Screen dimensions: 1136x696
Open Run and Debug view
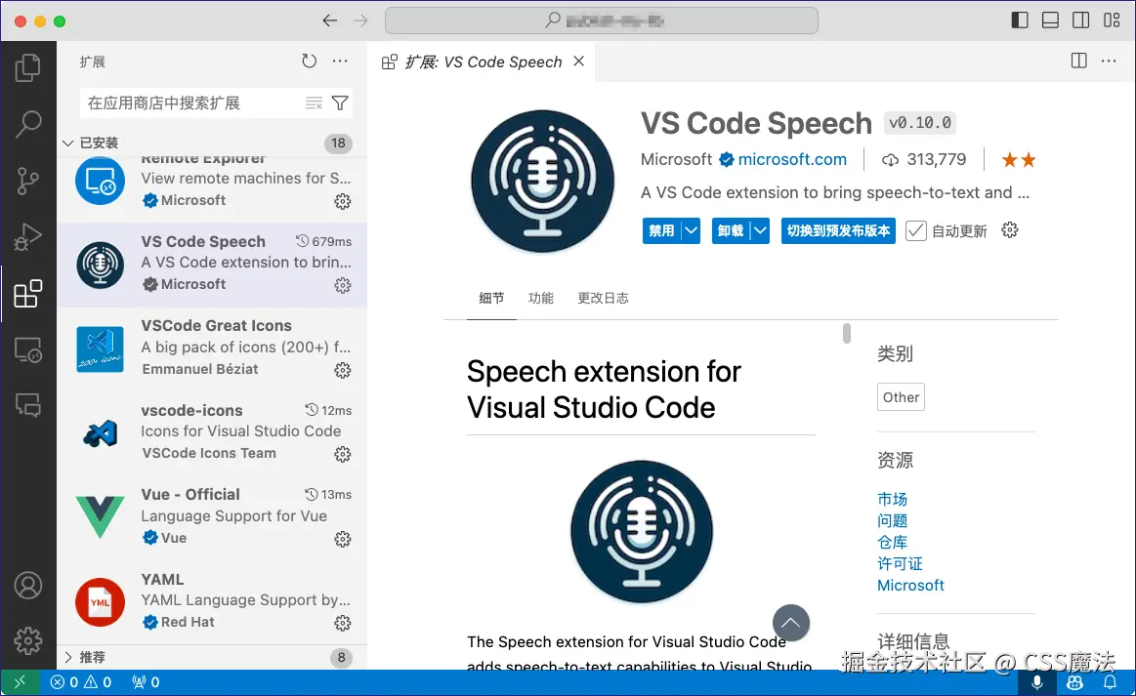[x=27, y=237]
